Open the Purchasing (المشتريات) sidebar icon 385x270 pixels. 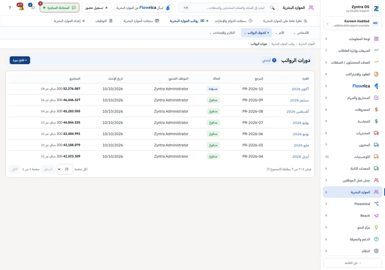(x=376, y=133)
